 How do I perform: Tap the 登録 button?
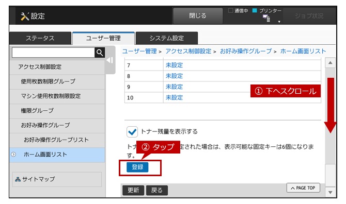point(137,167)
